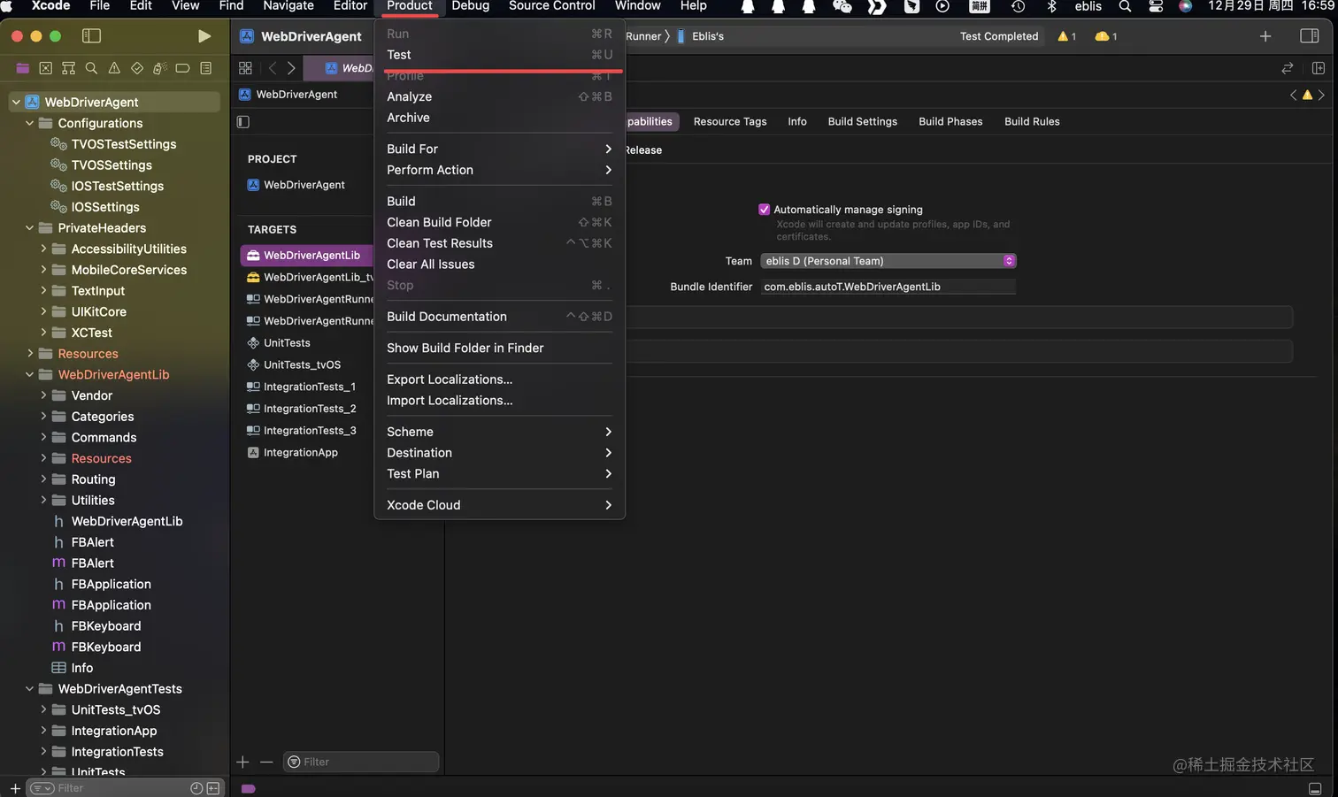Switch to the Resource Tags tab
Image resolution: width=1338 pixels, height=797 pixels.
(730, 121)
